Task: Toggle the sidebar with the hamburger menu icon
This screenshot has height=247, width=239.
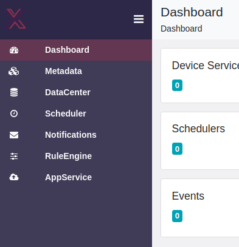Action: point(139,19)
